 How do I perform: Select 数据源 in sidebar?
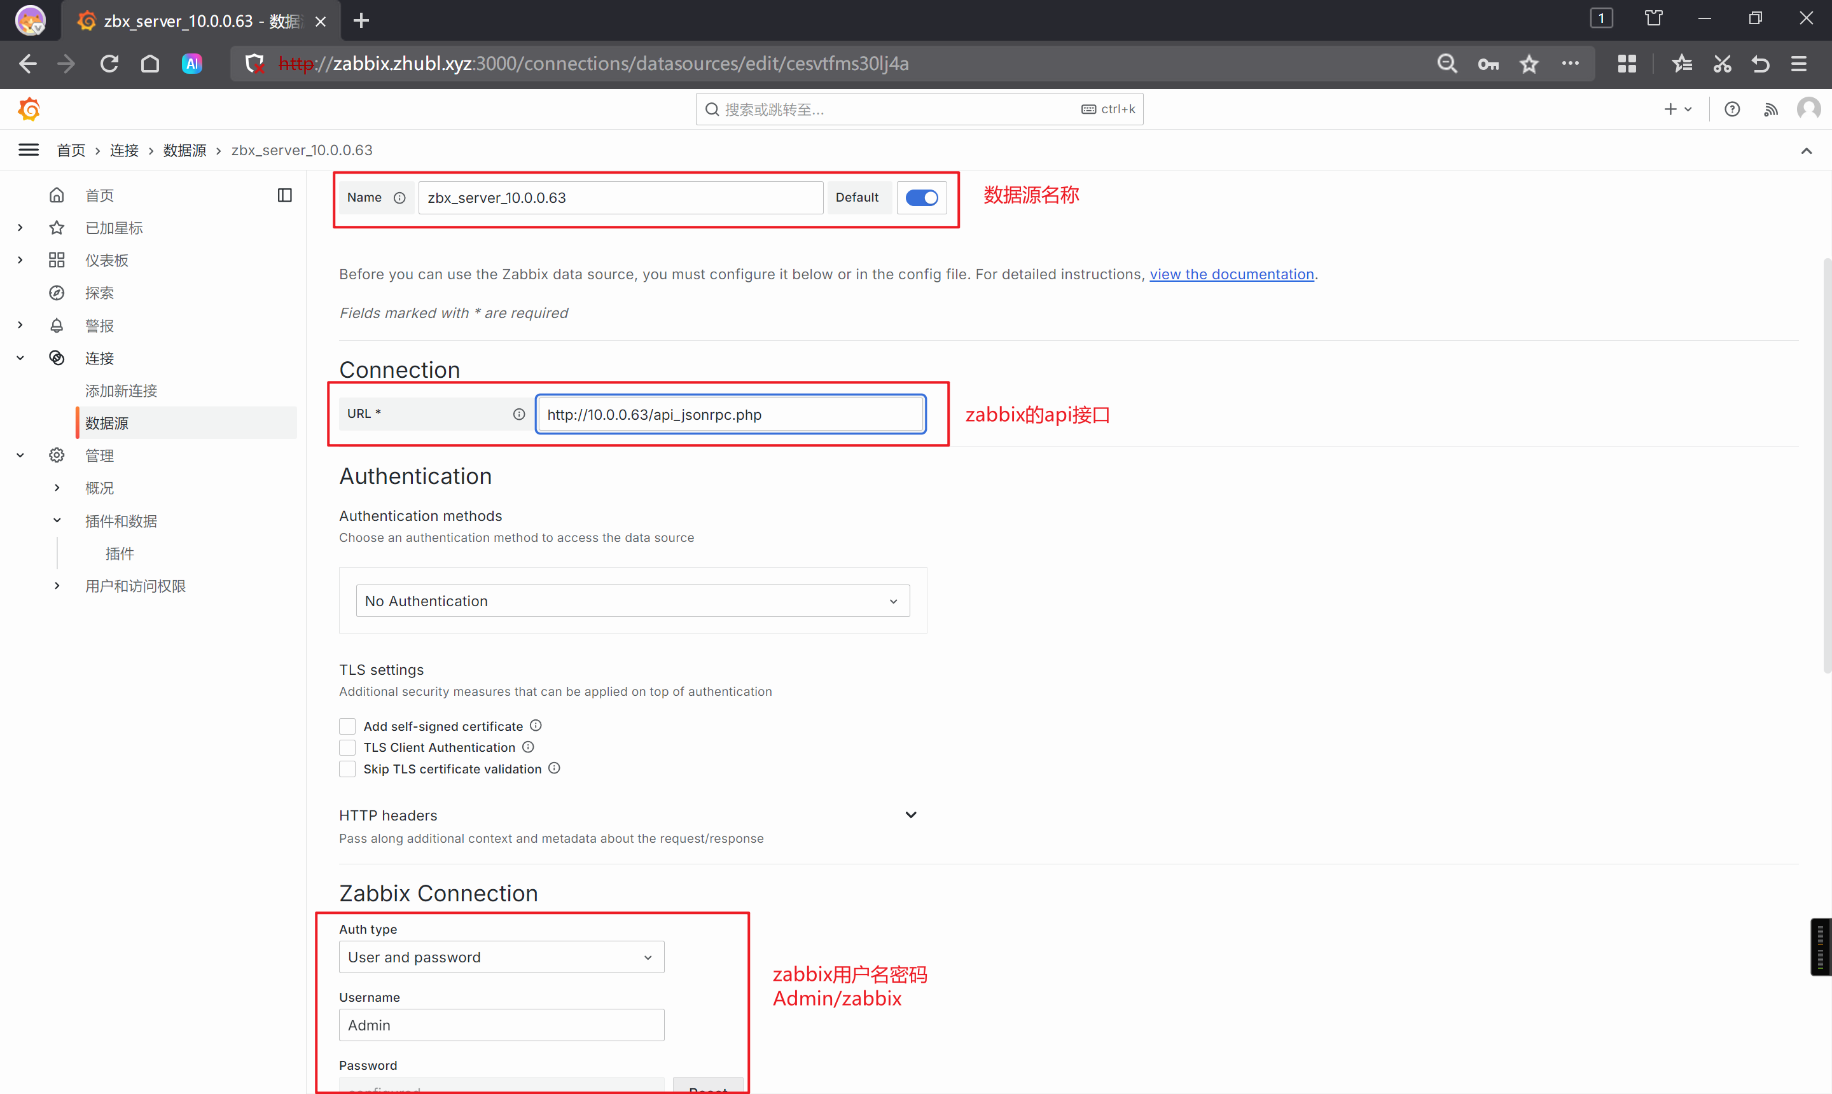pos(186,423)
